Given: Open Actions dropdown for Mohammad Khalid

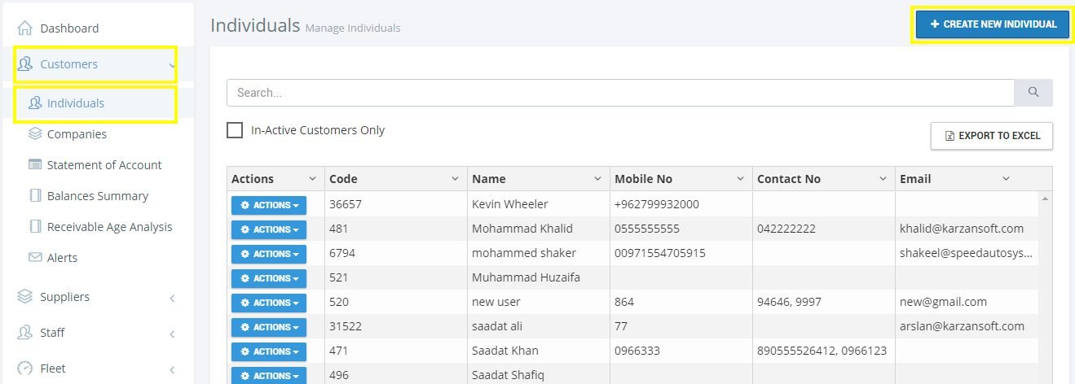Looking at the screenshot, I should (269, 229).
